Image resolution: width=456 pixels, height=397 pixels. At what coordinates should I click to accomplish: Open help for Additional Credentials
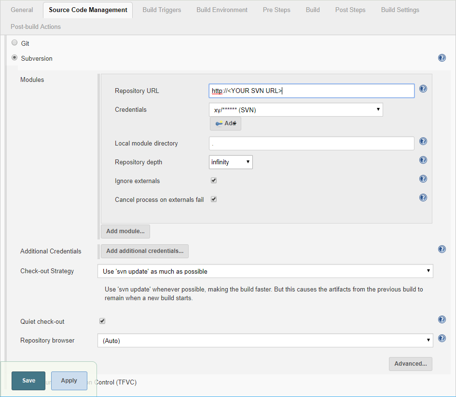(442, 249)
